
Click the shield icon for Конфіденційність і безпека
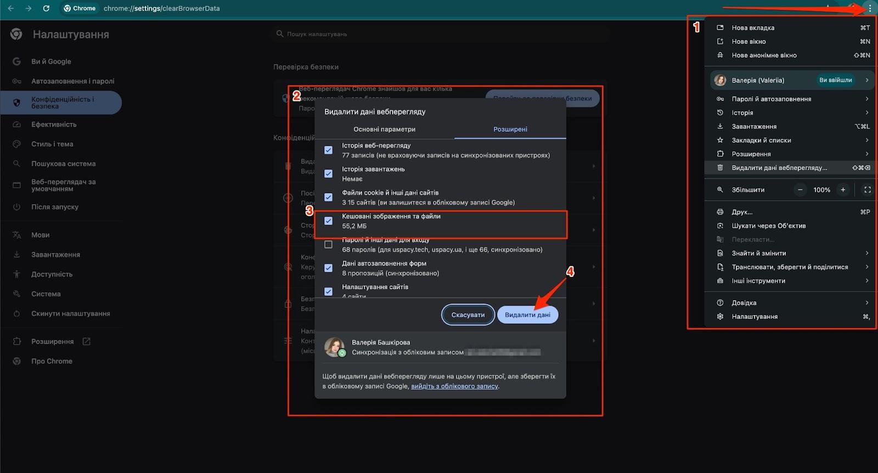click(16, 103)
